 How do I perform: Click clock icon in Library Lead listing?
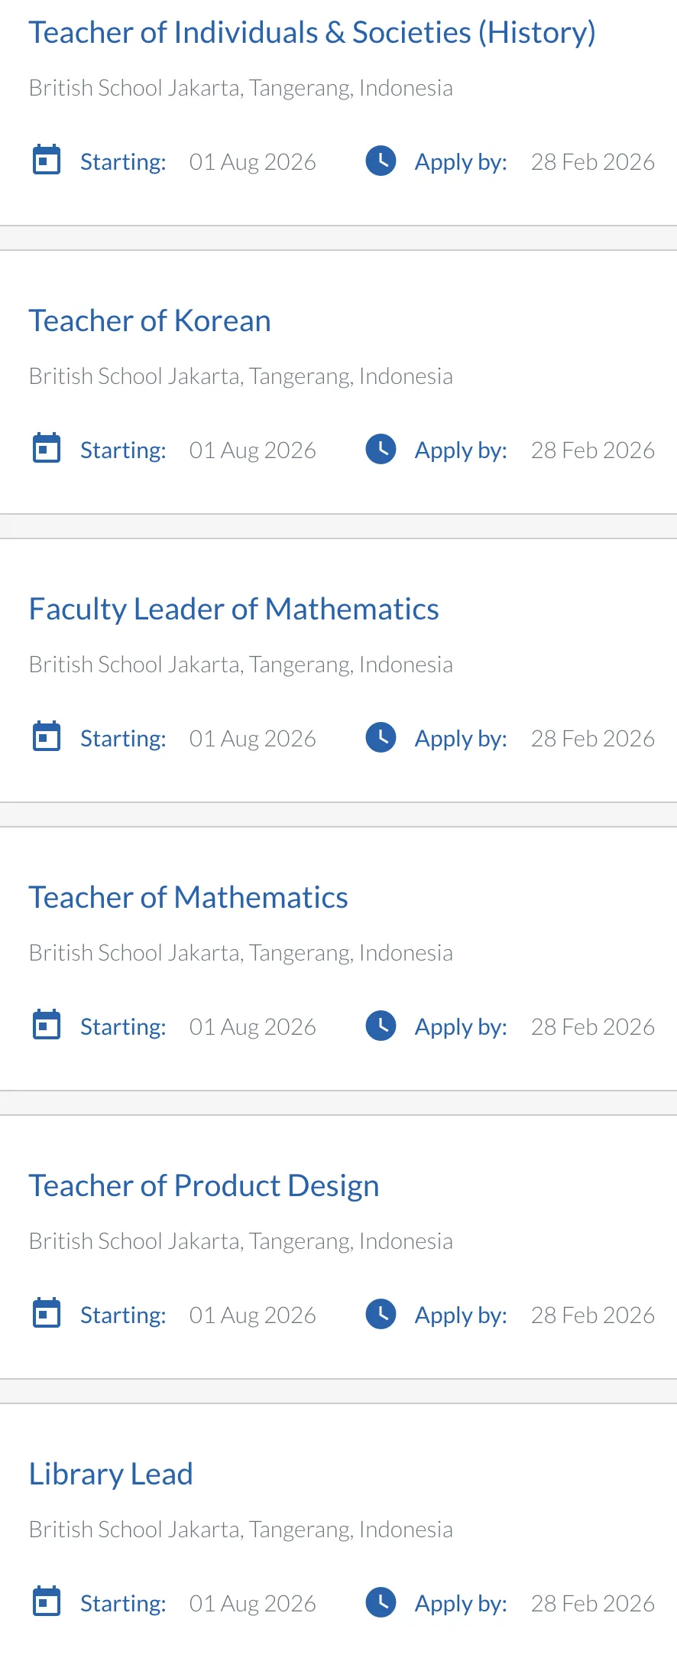pos(381,1602)
